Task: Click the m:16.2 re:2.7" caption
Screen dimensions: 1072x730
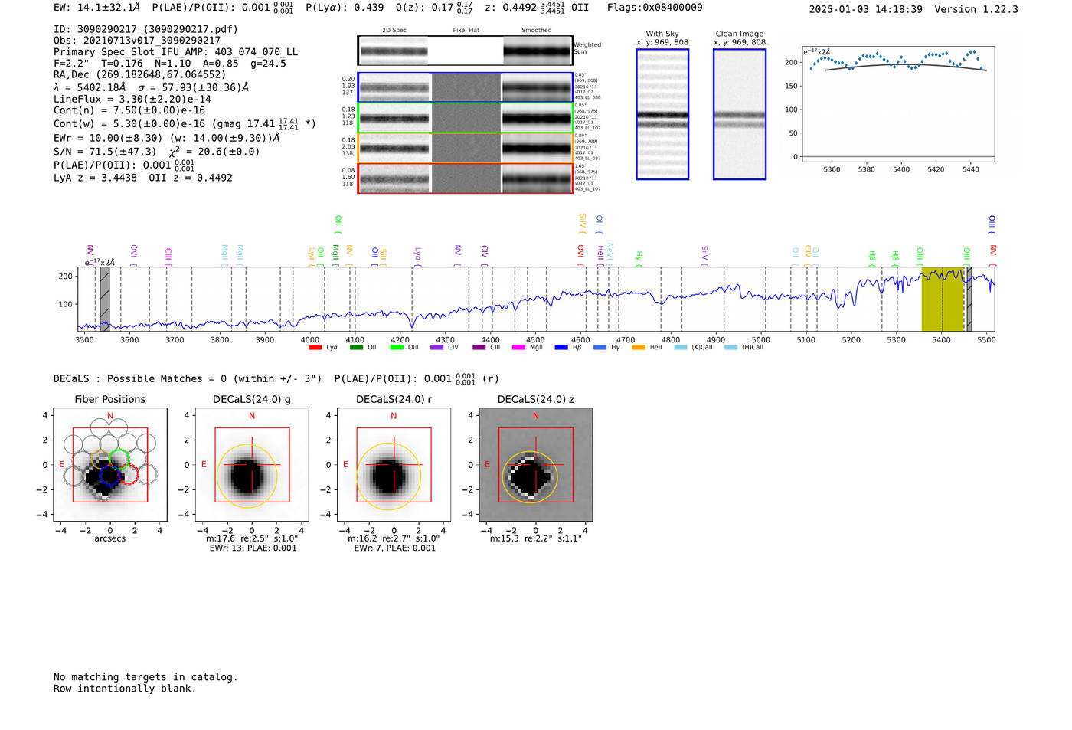Action: coord(394,538)
